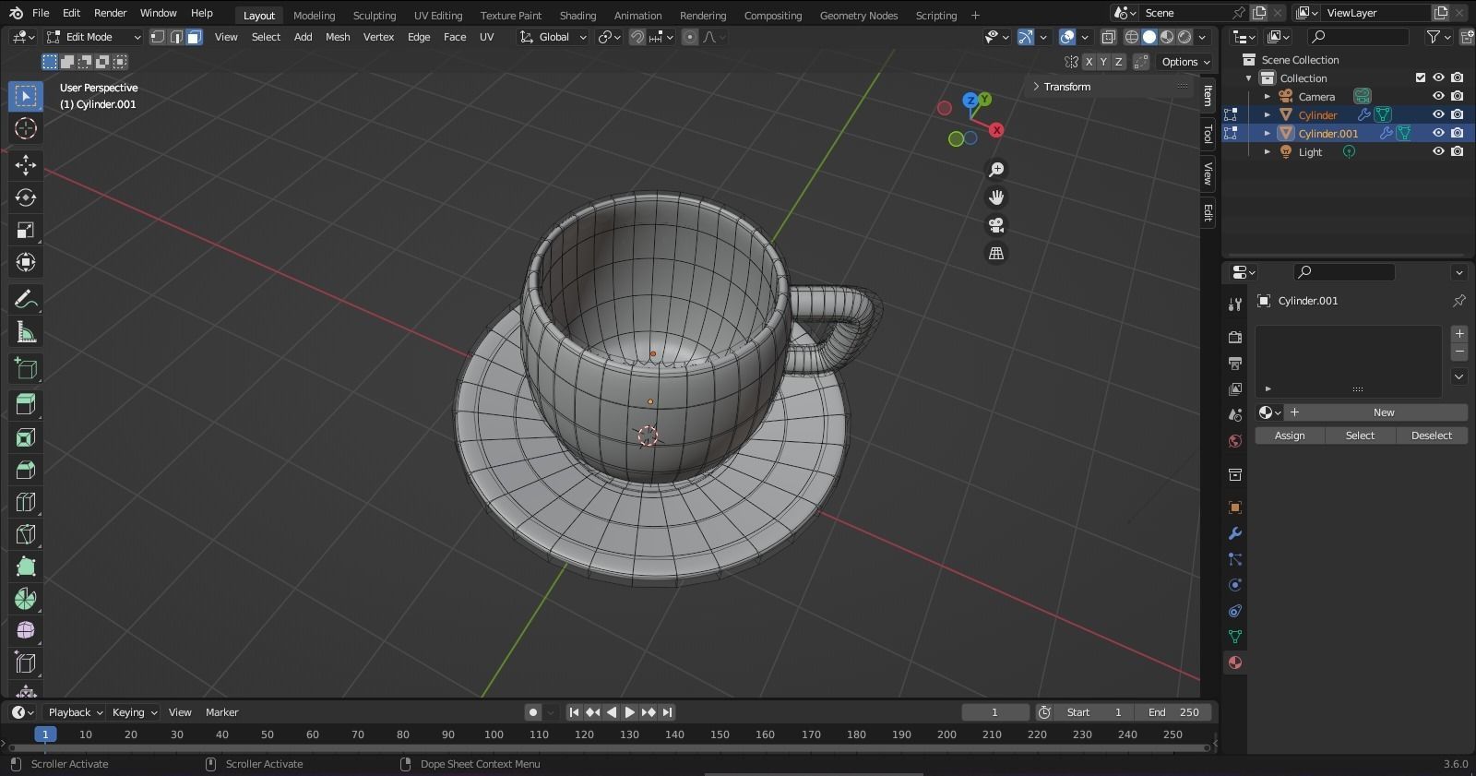Enable edge select mode
The height and width of the screenshot is (776, 1476).
pyautogui.click(x=175, y=37)
